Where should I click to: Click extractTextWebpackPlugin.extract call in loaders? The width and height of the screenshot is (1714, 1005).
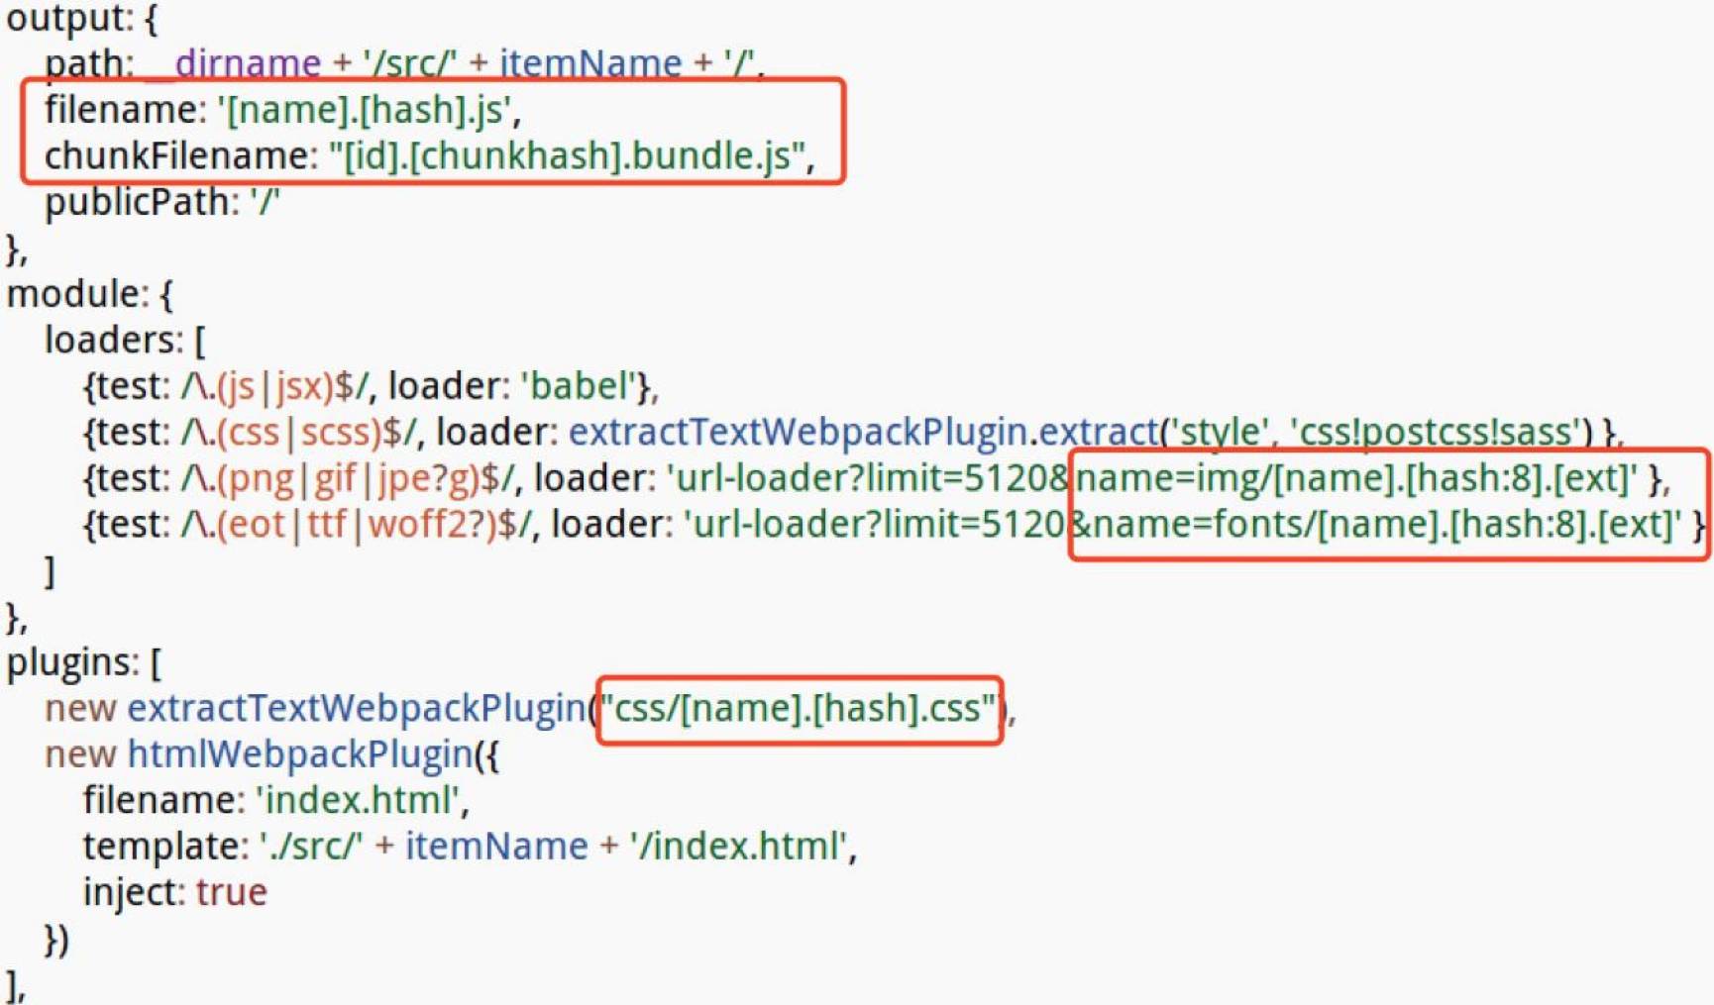point(863,432)
